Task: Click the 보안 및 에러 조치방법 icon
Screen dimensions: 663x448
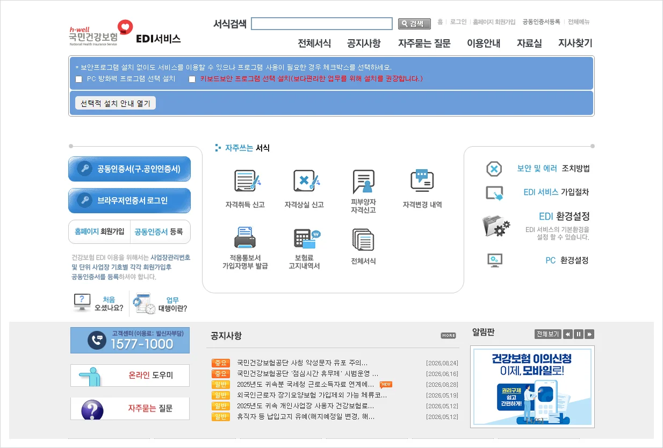Action: 494,169
